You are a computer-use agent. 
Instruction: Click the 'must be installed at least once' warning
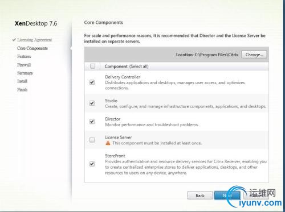157,143
